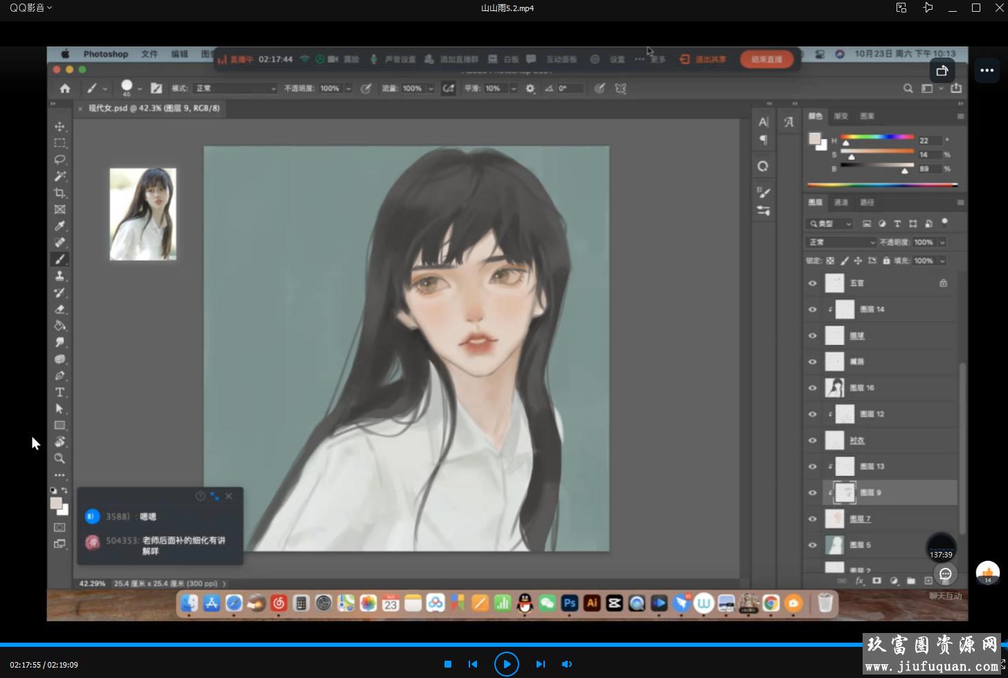Screen dimensions: 1008x678
Task: Select the Move tool
Action: 60,126
